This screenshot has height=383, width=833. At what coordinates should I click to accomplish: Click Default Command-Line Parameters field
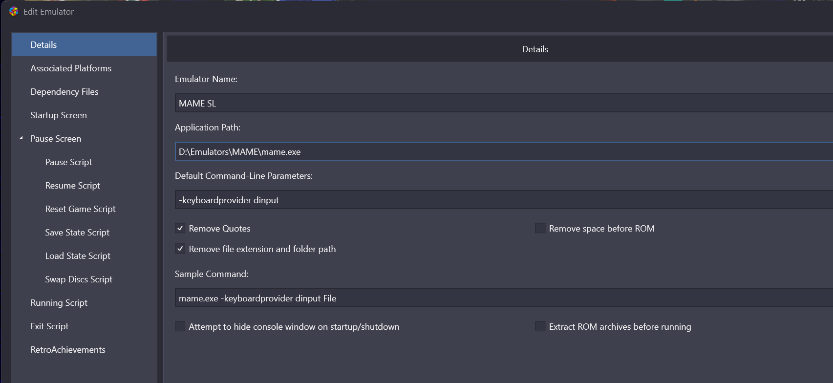pyautogui.click(x=504, y=200)
